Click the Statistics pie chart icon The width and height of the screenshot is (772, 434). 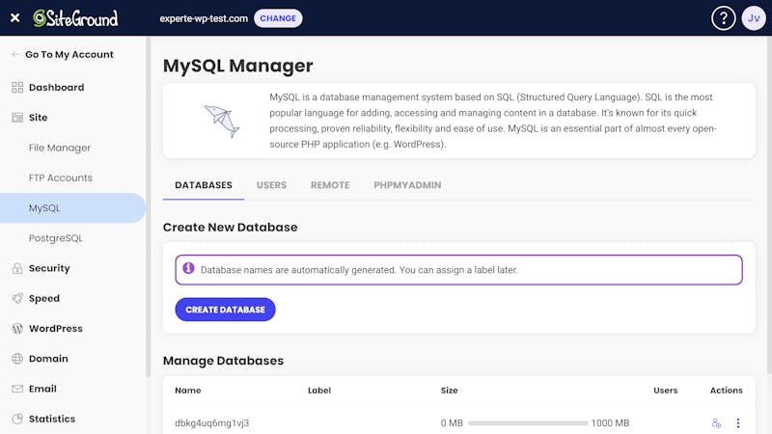pyautogui.click(x=17, y=419)
